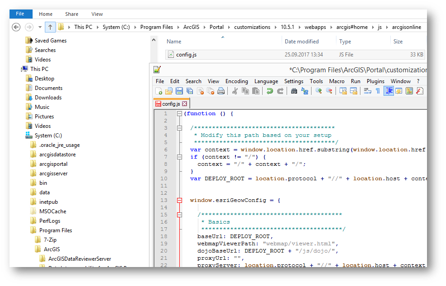Collapse the esriGeowConfig fold on line 13
This screenshot has width=446, height=286.
tap(179, 200)
